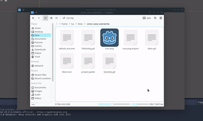The width and height of the screenshot is (203, 121).
Task: Navigate to luc in breadcrumb
Action: [x=73, y=24]
